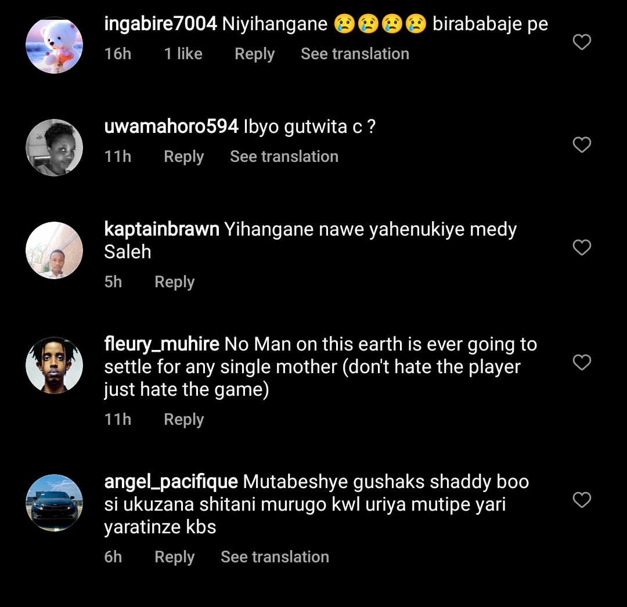Viewport: 627px width, 607px height.
Task: Like kaptainbrawn's comment
Action: [582, 248]
